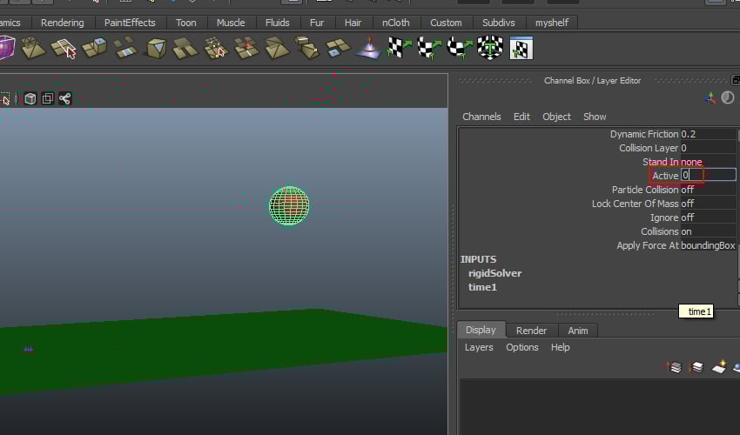Expand the time1 input node
This screenshot has width=740, height=435.
point(484,287)
